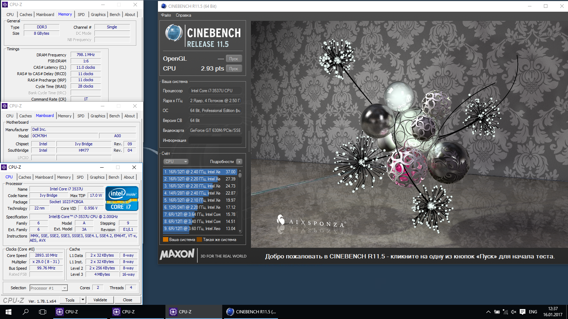568x319 pixels.
Task: Run the OpenGL test with Пуск
Action: click(234, 59)
